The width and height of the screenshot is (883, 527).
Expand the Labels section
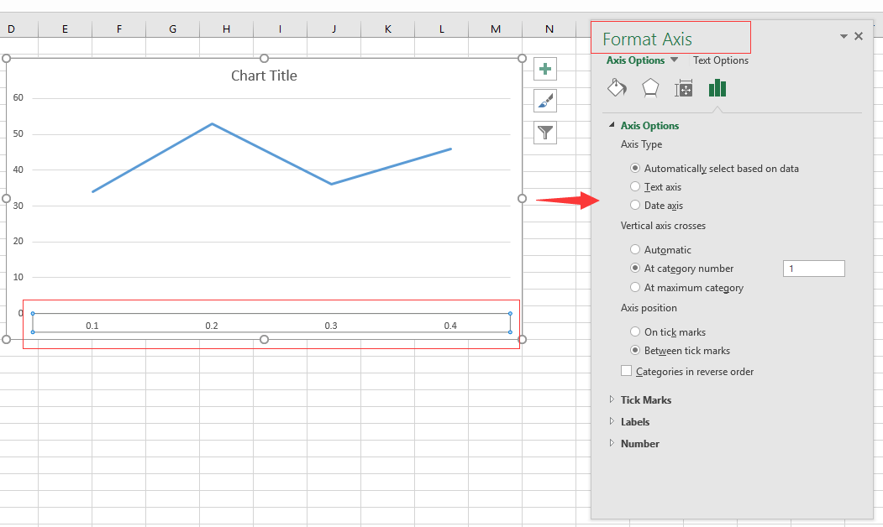[x=634, y=422]
